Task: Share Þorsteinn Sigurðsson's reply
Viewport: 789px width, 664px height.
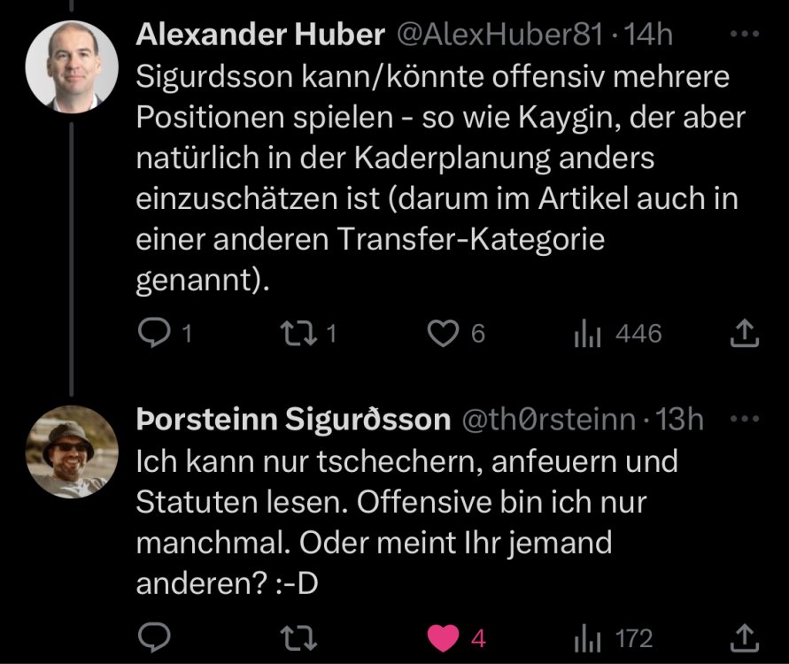Action: pos(744,637)
